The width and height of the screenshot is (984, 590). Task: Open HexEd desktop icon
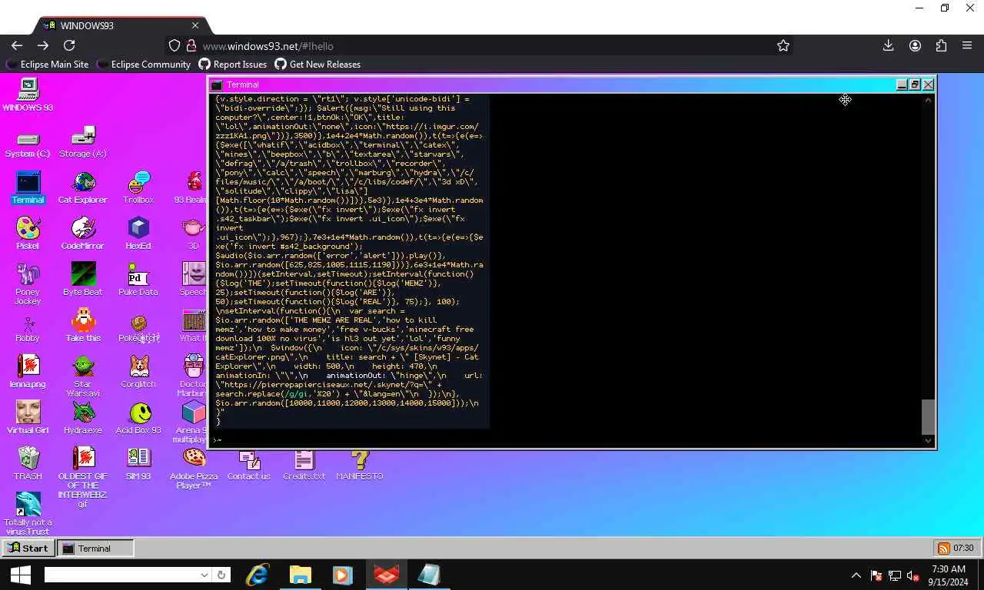point(138,234)
